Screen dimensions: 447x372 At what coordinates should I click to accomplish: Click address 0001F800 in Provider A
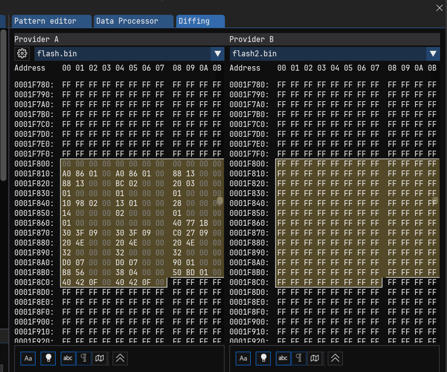point(34,164)
